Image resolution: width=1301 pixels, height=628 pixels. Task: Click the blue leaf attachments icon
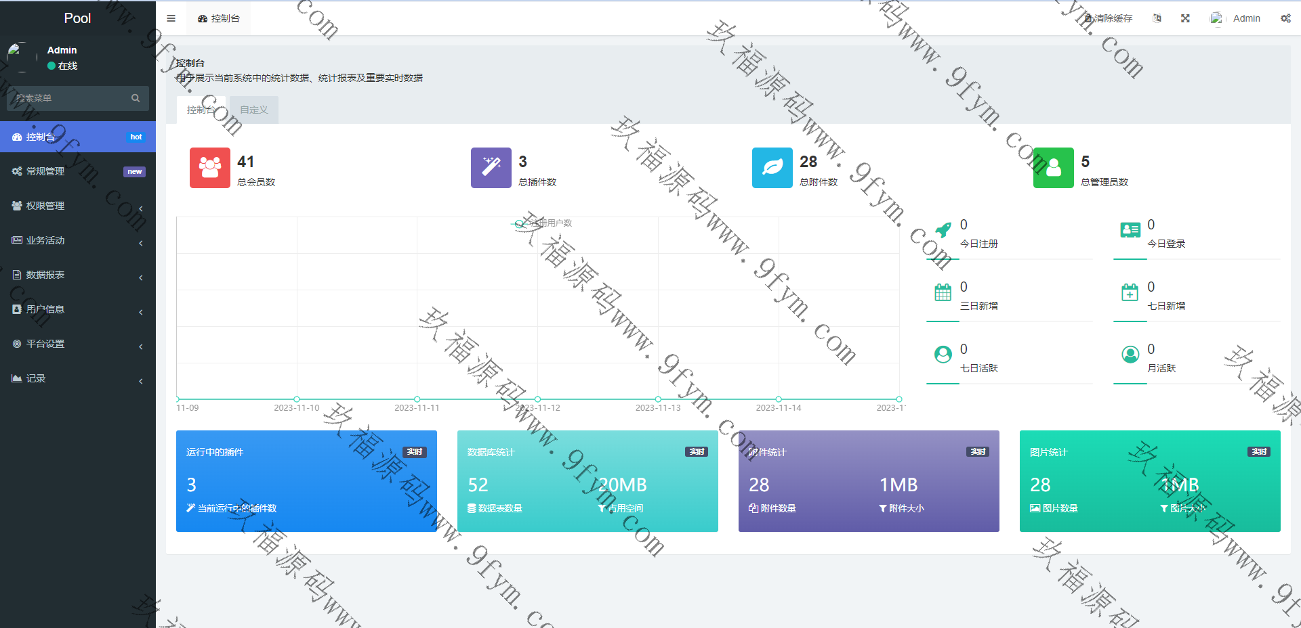pos(772,168)
